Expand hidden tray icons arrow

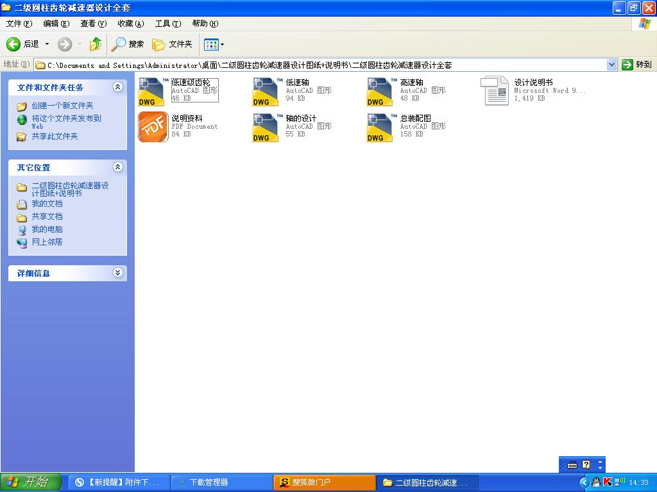584,482
